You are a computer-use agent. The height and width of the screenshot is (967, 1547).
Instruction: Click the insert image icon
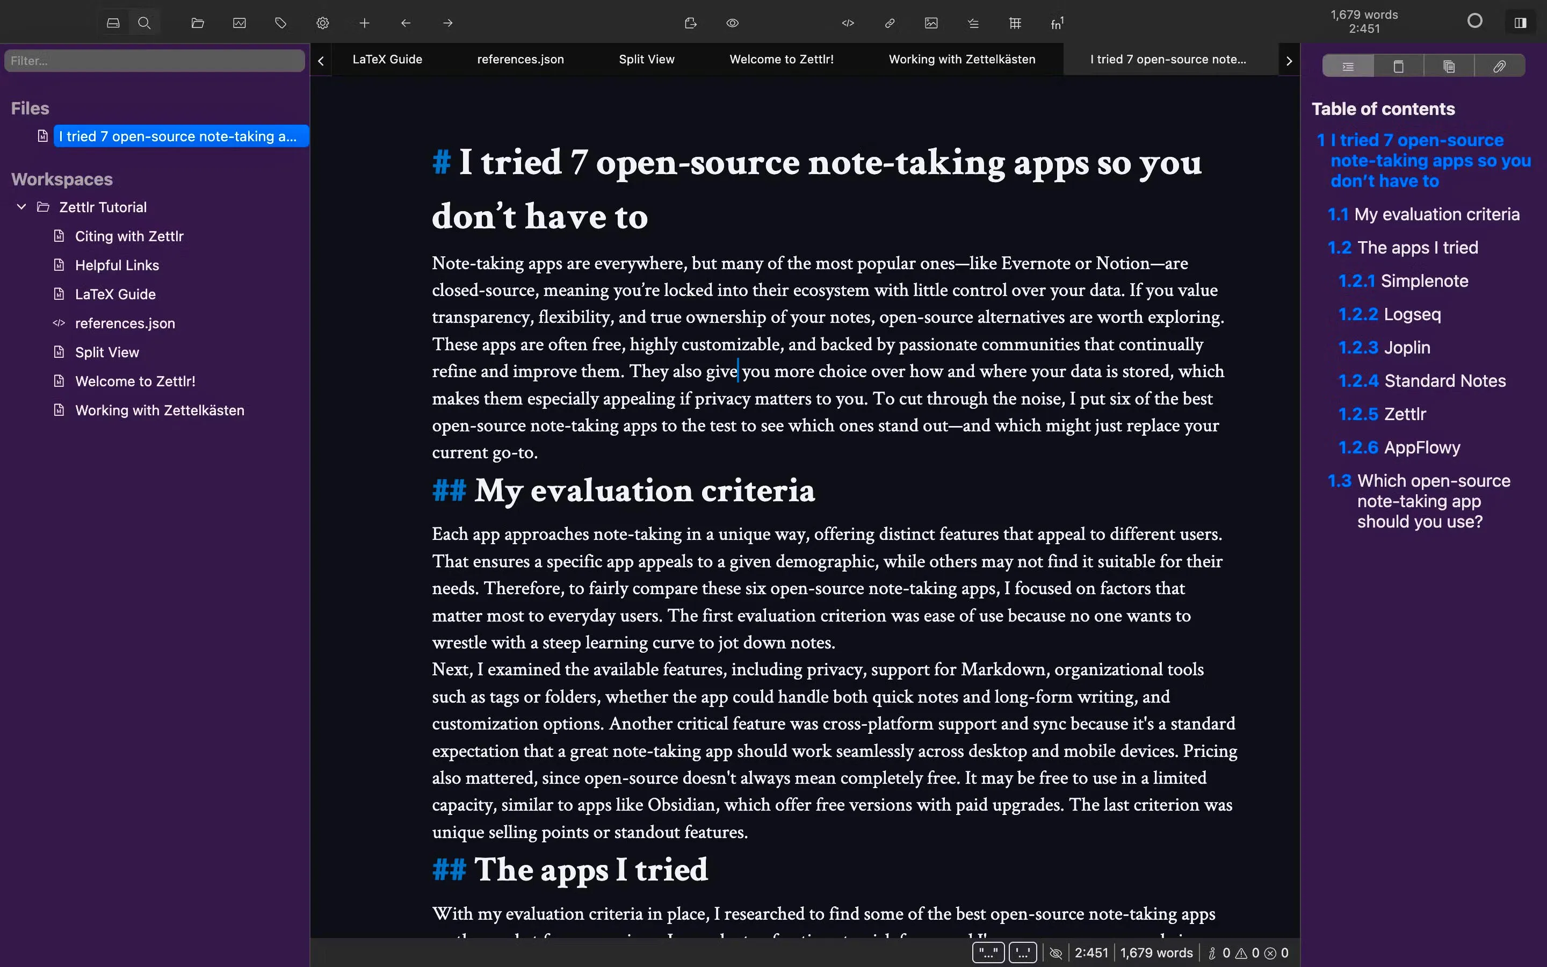coord(931,23)
